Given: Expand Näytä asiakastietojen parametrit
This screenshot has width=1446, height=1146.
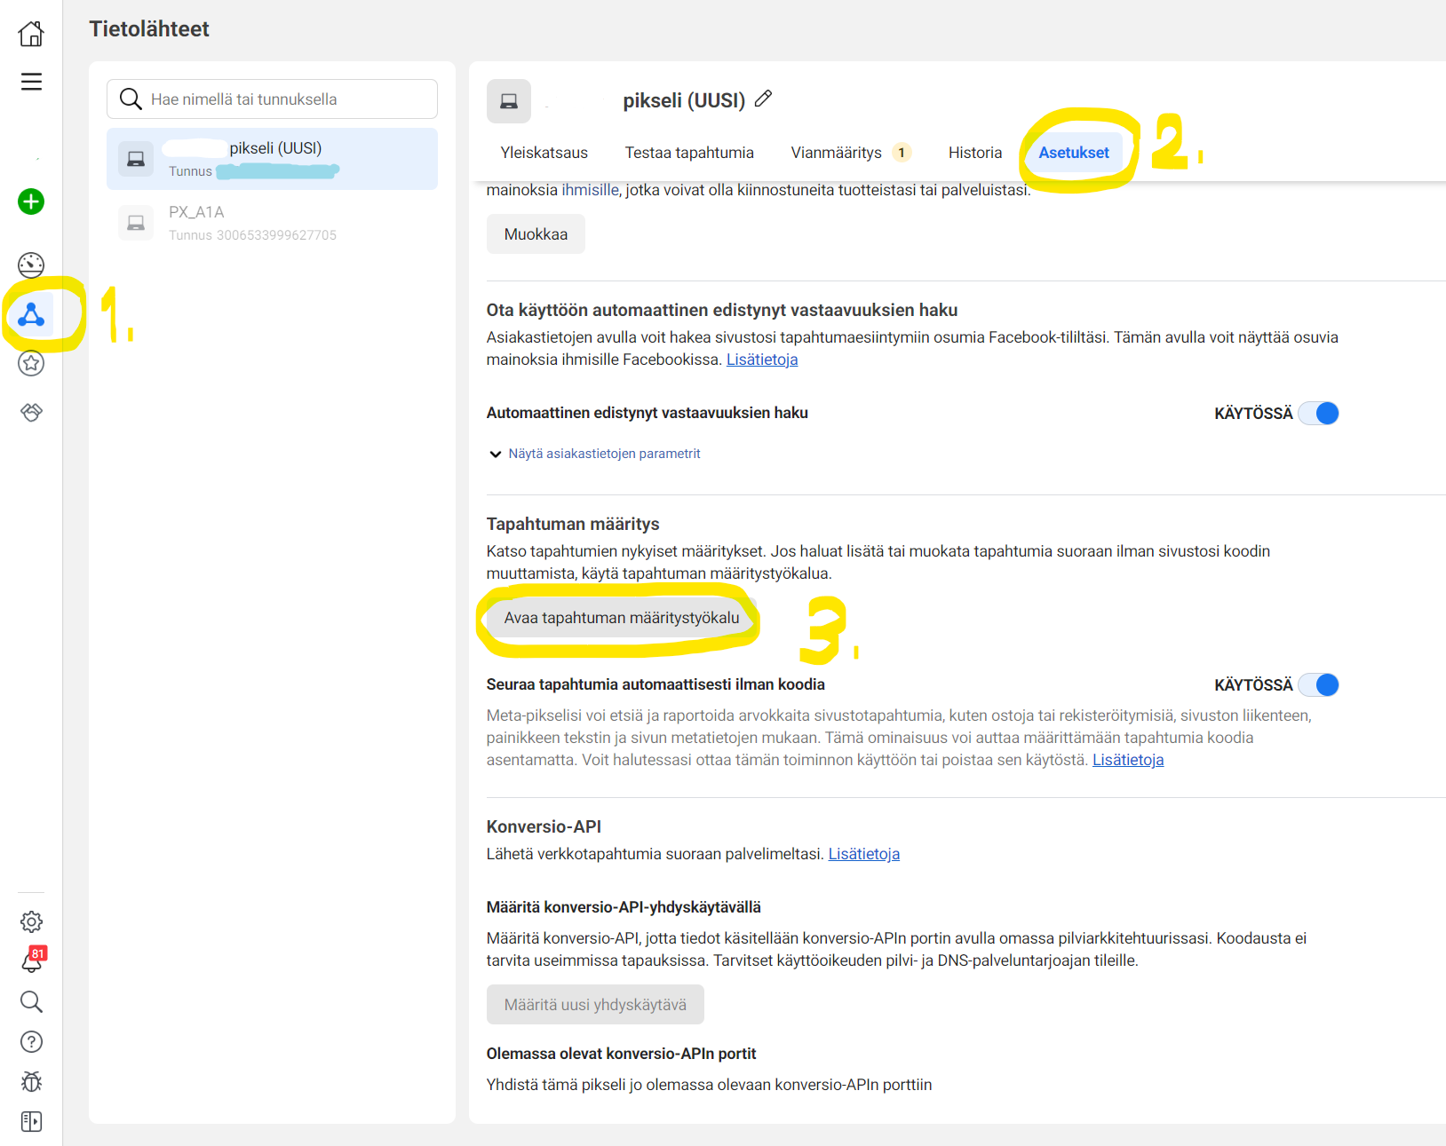Looking at the screenshot, I should (x=603, y=453).
